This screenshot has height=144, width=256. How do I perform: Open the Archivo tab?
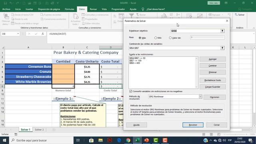tap(6, 9)
